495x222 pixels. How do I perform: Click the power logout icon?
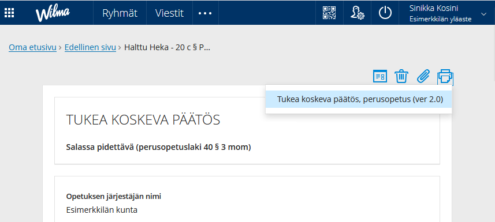[x=385, y=13]
